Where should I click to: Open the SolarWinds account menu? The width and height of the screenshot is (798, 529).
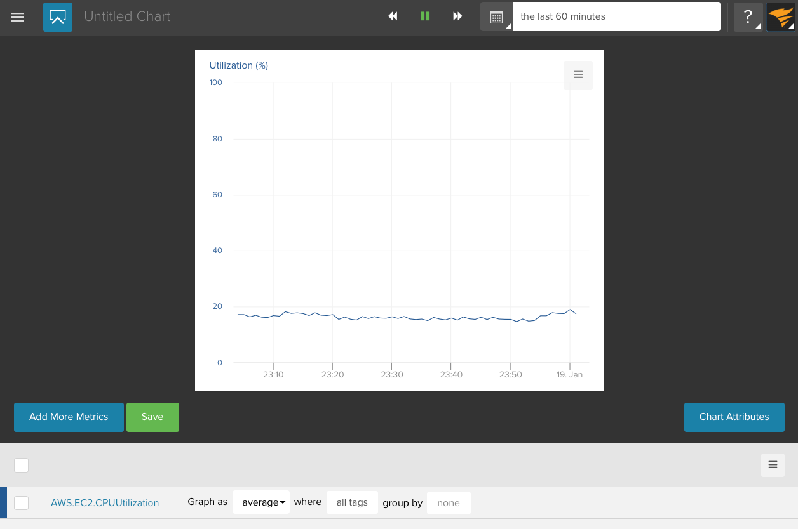781,17
